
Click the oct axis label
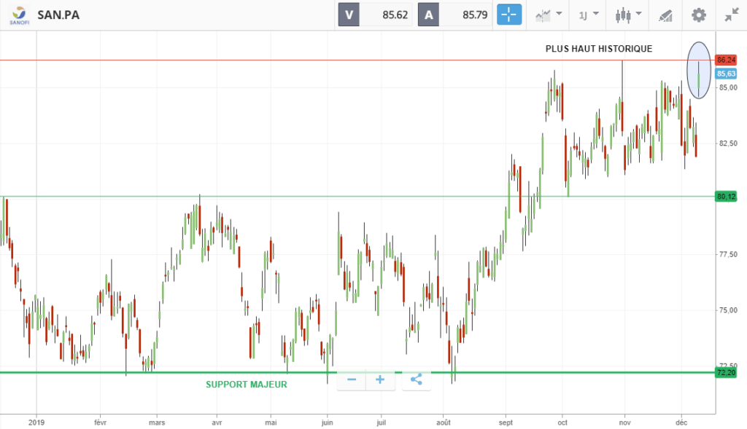[562, 422]
